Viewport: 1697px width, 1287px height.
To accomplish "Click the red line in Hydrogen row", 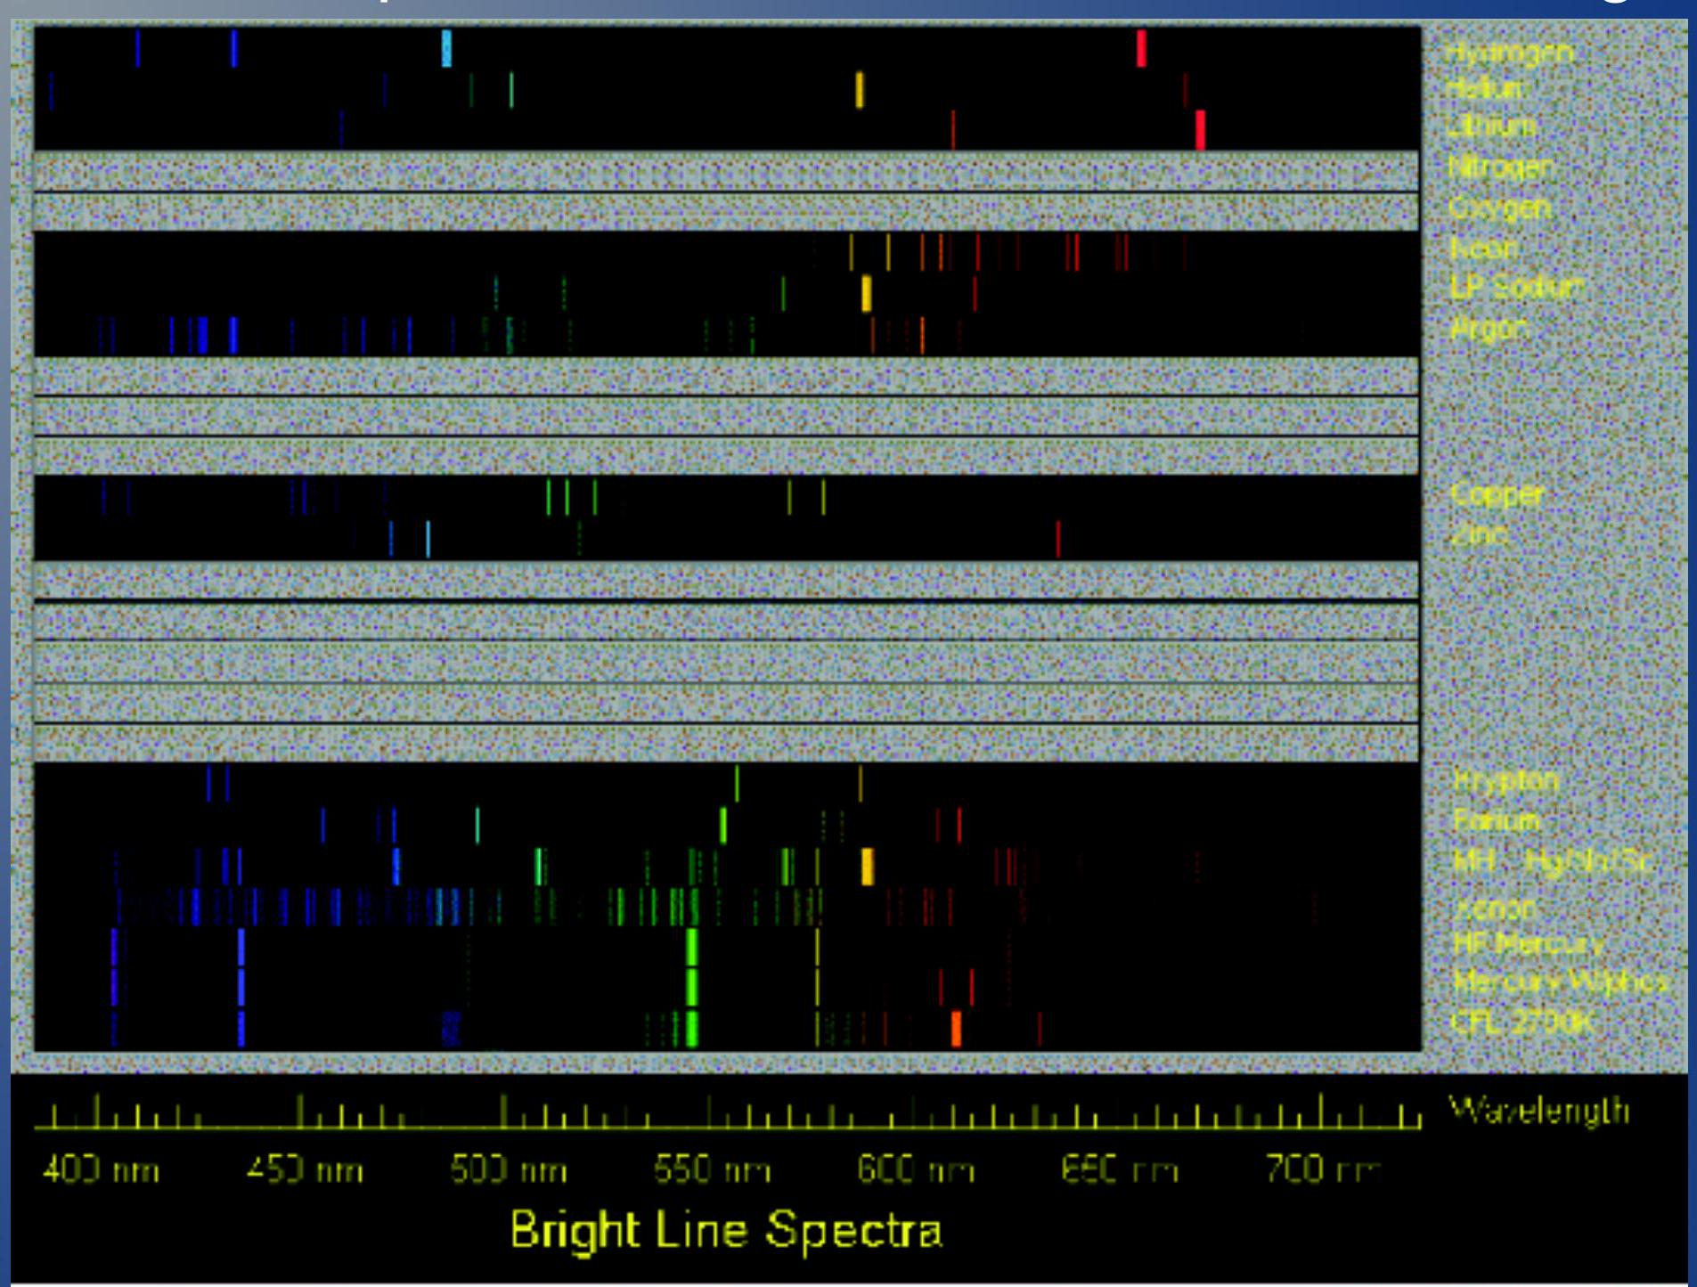I will pos(1141,49).
